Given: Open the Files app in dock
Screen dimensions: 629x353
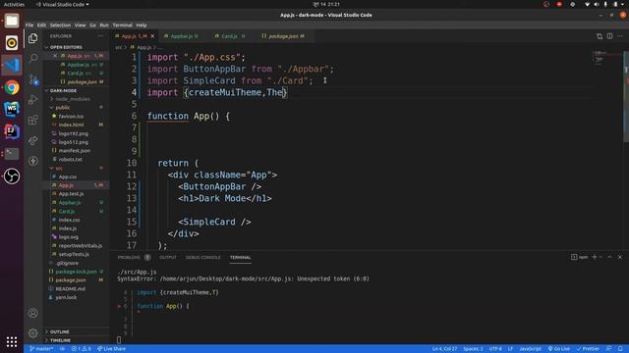Looking at the screenshot, I should tap(12, 21).
